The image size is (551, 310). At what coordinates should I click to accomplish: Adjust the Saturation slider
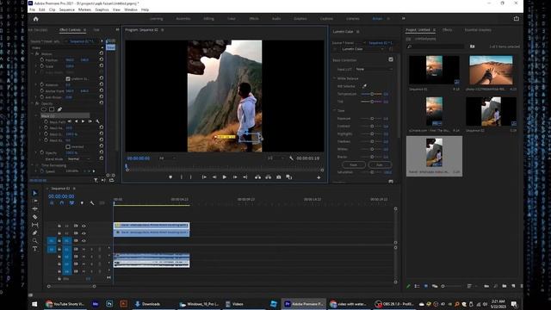click(x=371, y=172)
